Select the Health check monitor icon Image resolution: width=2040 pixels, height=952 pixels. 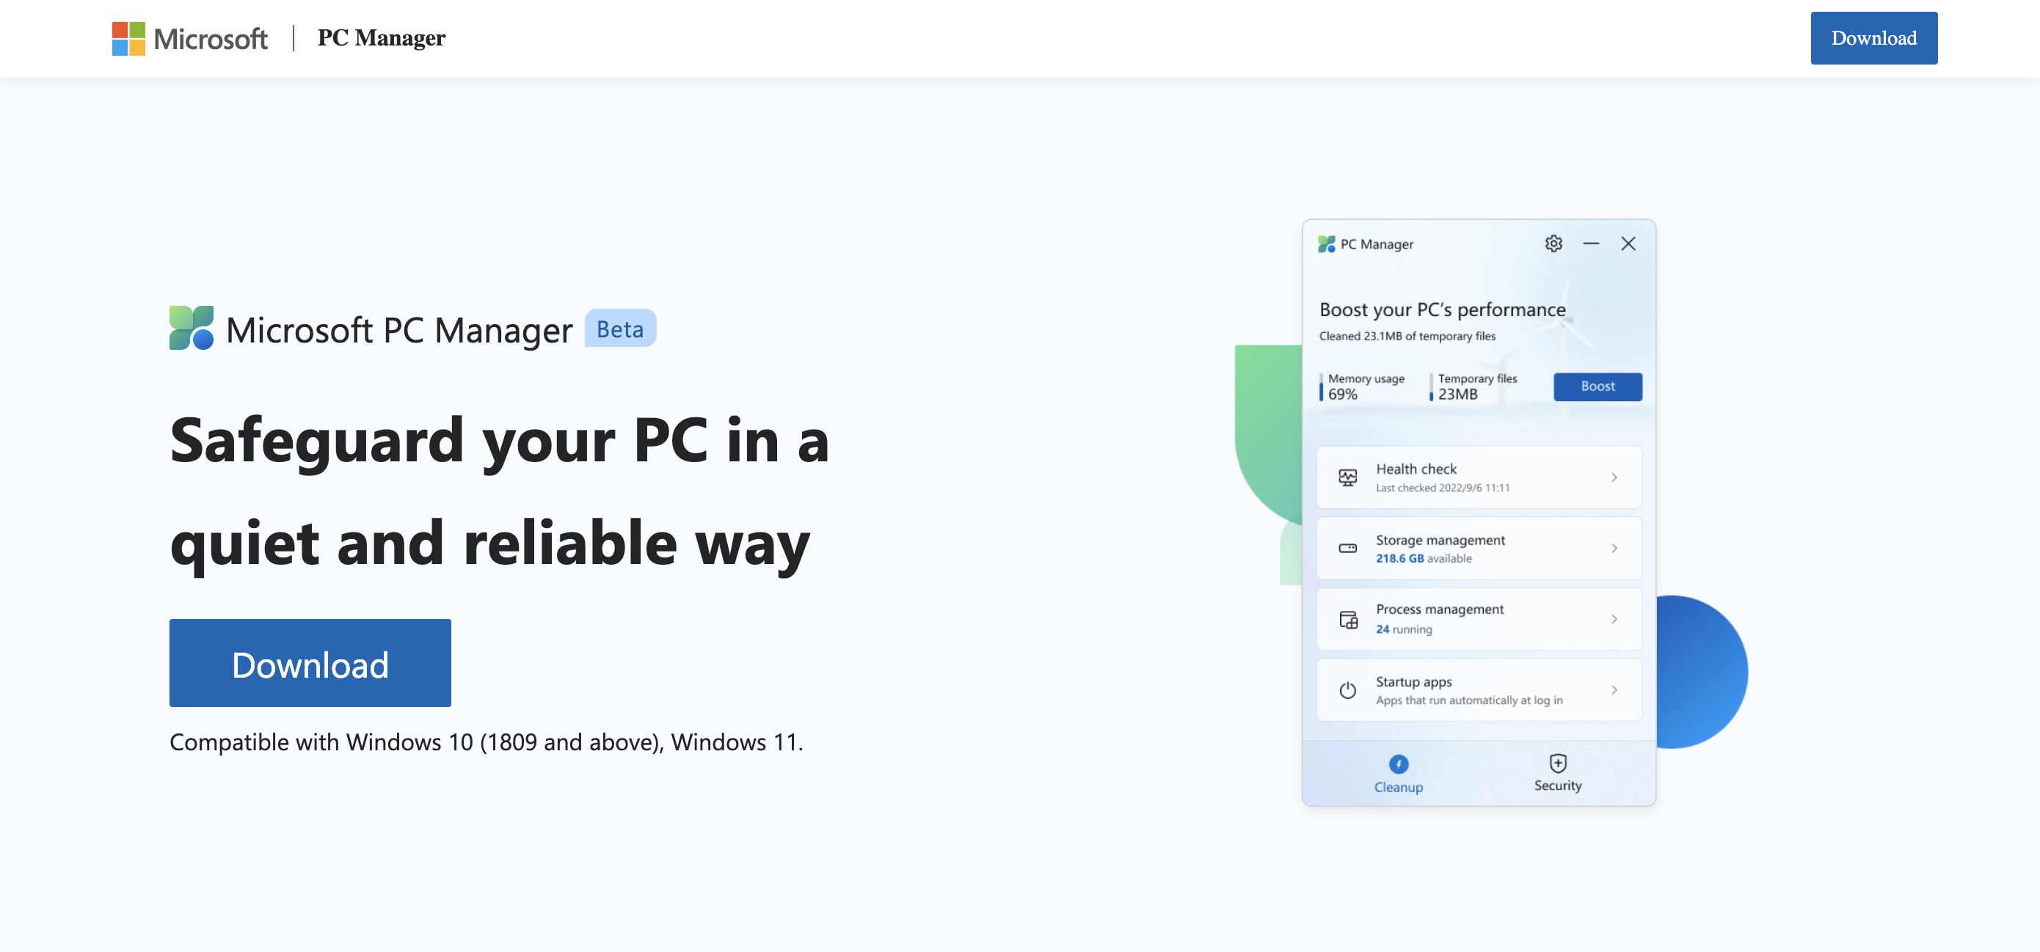click(x=1349, y=477)
